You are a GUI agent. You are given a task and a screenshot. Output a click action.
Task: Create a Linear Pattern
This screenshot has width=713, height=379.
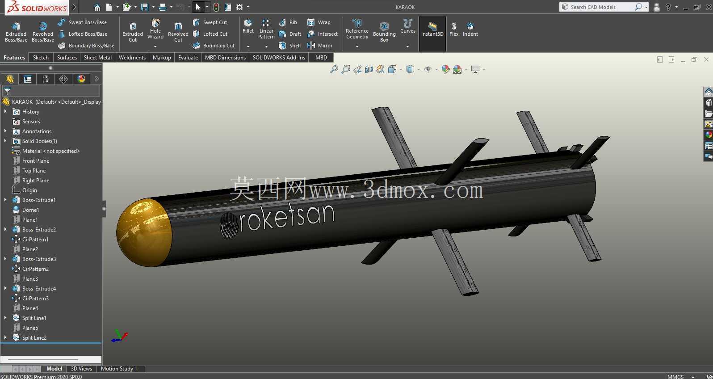pyautogui.click(x=266, y=29)
